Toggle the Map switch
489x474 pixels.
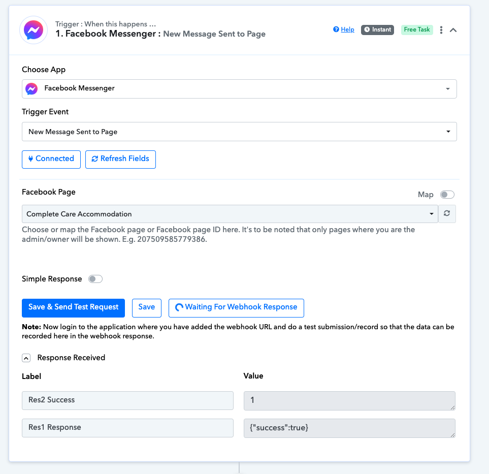(447, 195)
